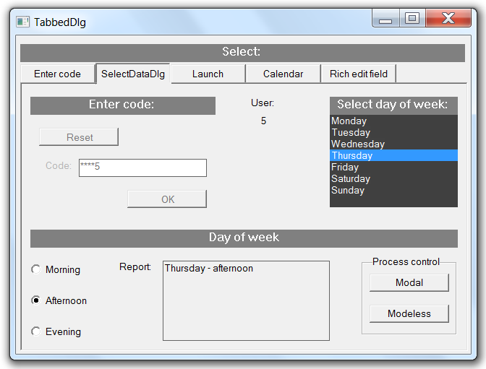Select the SelectDataDlg tab
Image resolution: width=486 pixels, height=369 pixels.
tap(133, 74)
